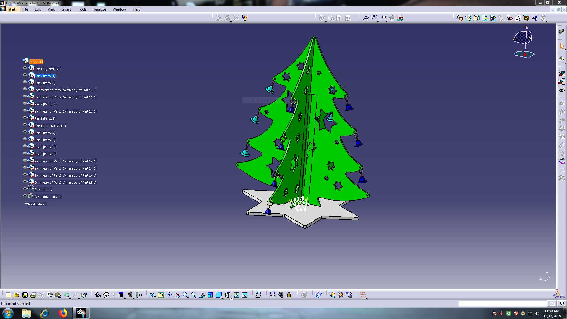The height and width of the screenshot is (319, 567).
Task: Open the Design Table dropdown arrow
Action: 125,298
